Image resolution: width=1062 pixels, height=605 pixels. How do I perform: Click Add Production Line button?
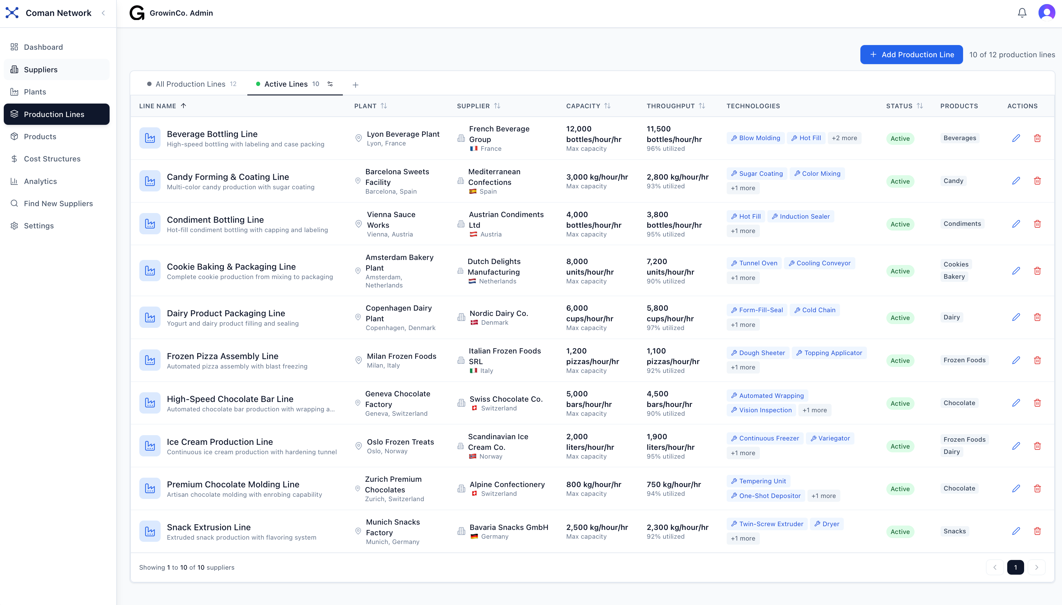click(911, 54)
